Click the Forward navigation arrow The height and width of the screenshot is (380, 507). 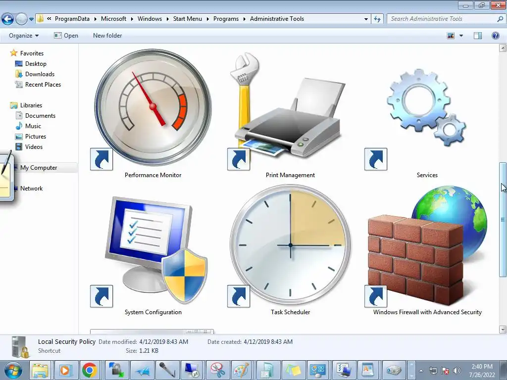[21, 19]
